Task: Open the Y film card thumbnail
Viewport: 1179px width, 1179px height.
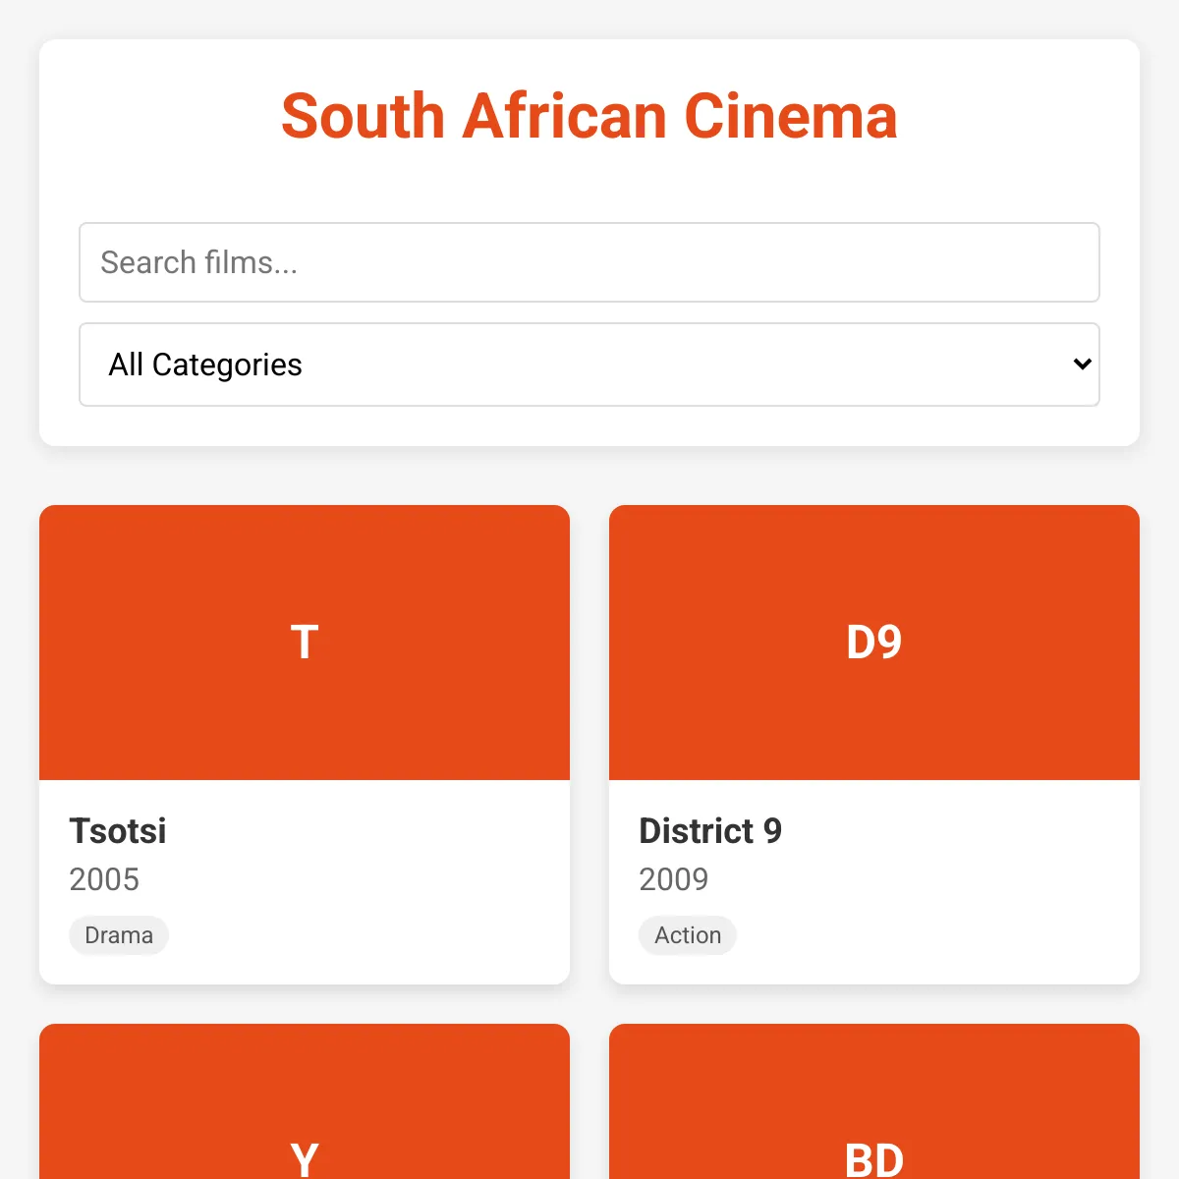Action: point(305,1101)
